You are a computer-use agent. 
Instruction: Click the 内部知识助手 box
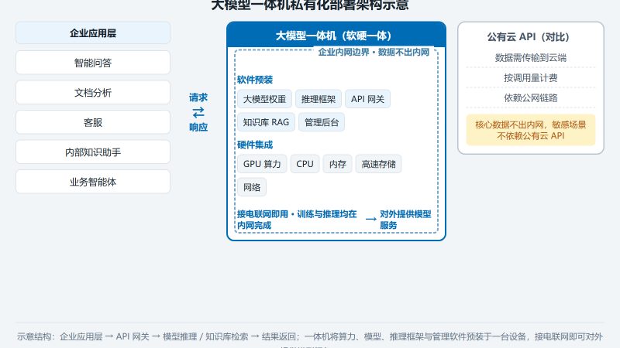[93, 152]
